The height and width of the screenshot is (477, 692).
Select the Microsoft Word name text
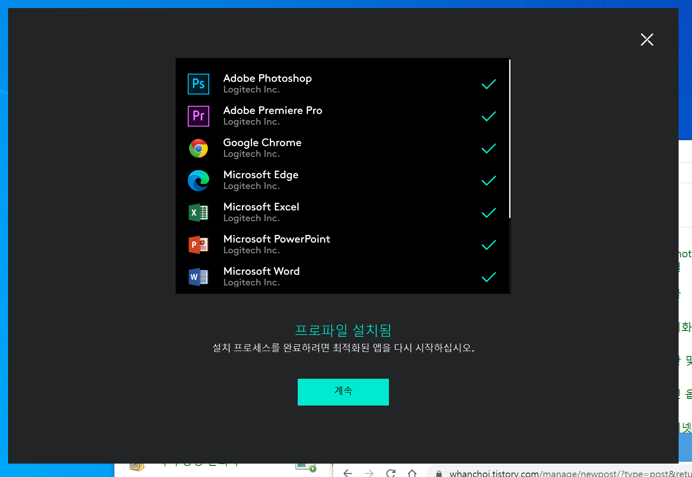click(262, 271)
